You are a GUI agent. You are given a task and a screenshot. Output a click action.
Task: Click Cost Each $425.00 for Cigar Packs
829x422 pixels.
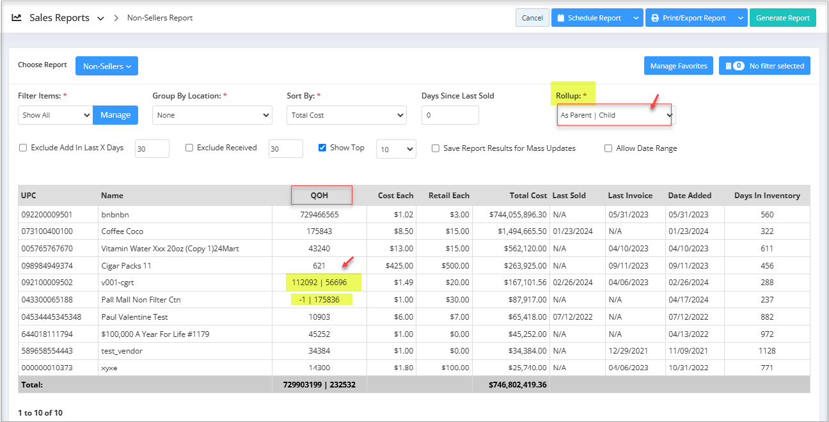(400, 265)
